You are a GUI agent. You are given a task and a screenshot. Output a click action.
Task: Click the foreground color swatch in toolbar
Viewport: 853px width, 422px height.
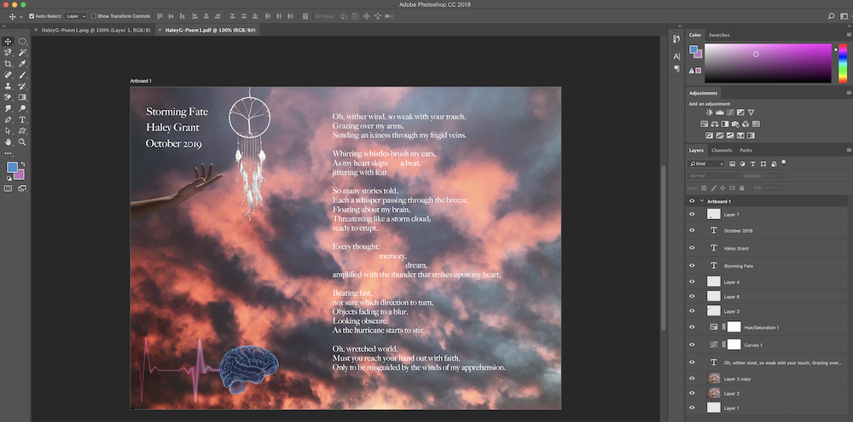pos(12,167)
